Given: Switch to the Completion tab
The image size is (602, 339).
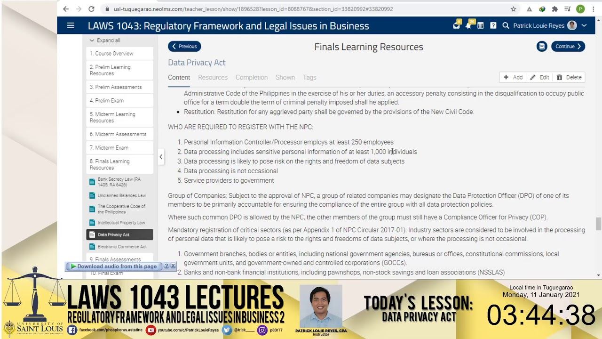Looking at the screenshot, I should coord(252,77).
